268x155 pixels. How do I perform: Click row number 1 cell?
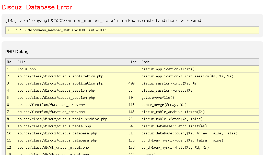coord(11,69)
